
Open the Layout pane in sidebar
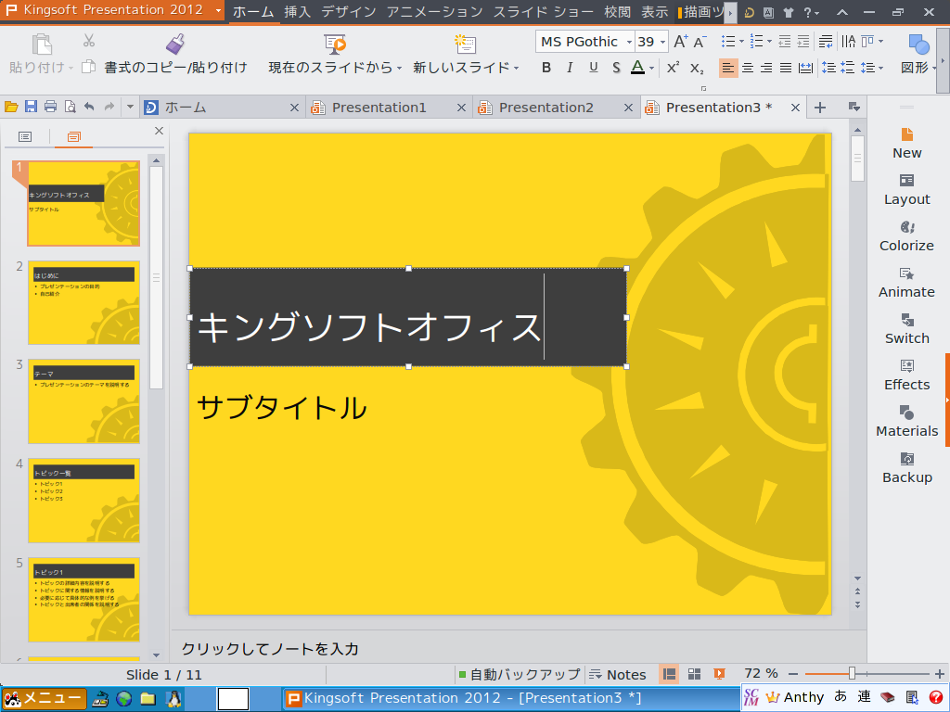(x=907, y=189)
